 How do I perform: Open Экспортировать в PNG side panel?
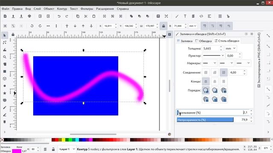tap(259, 60)
